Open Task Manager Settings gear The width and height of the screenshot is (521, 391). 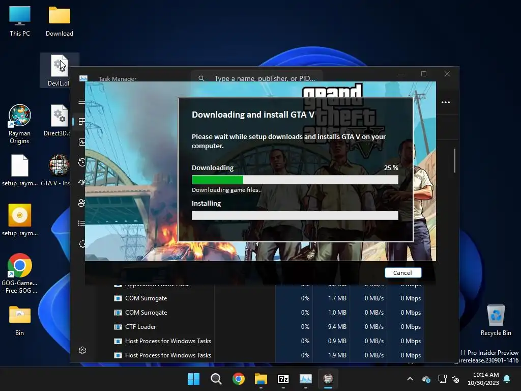click(x=82, y=350)
